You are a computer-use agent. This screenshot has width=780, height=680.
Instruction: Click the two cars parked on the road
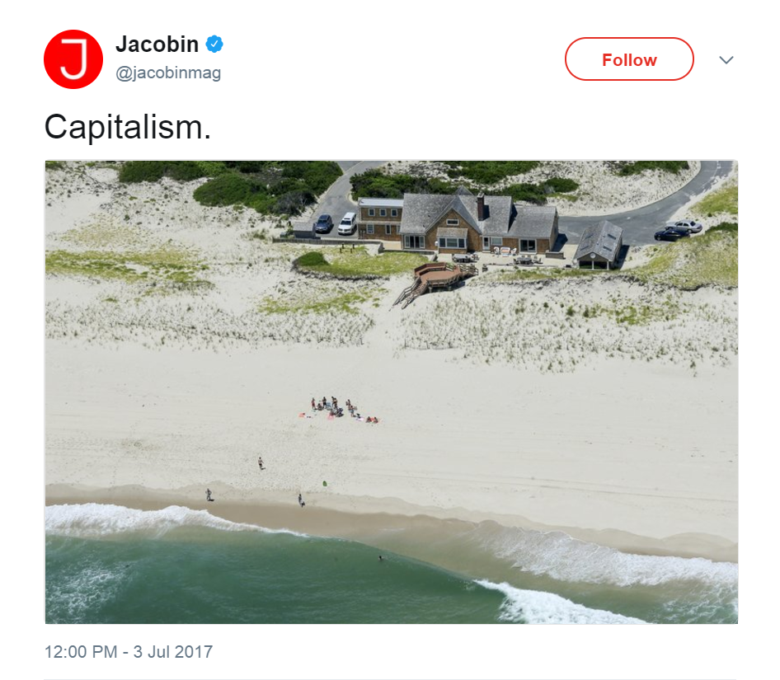click(678, 230)
